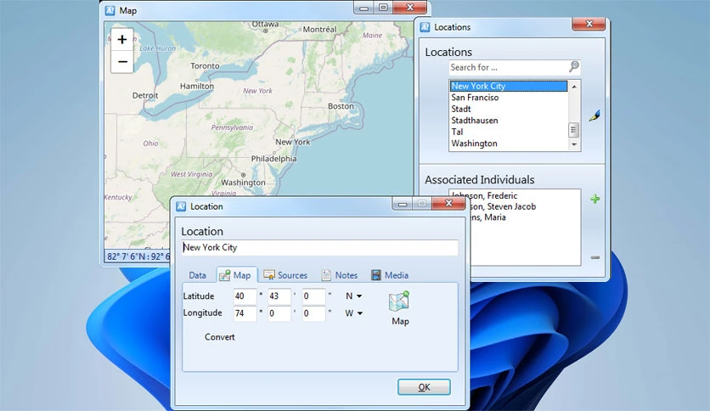Minimize the Location dialog
The width and height of the screenshot is (710, 411).
click(403, 204)
